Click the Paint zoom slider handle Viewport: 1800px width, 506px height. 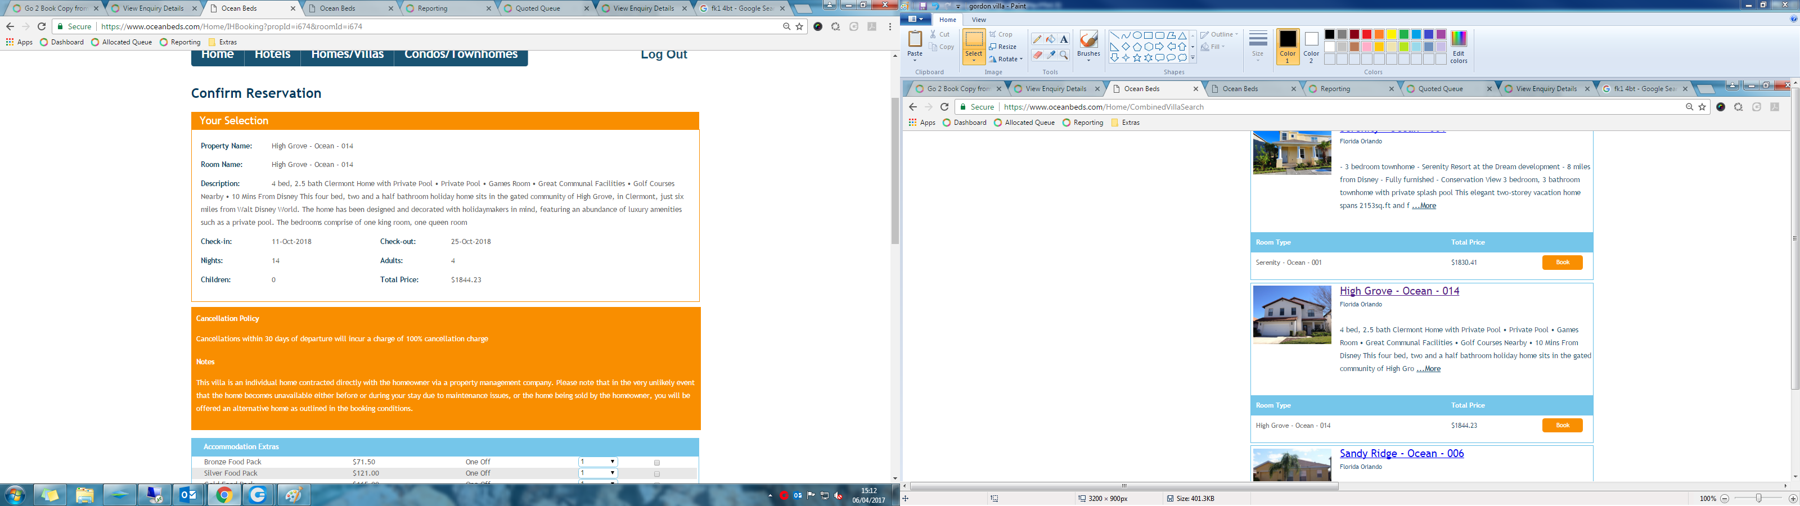(1759, 498)
